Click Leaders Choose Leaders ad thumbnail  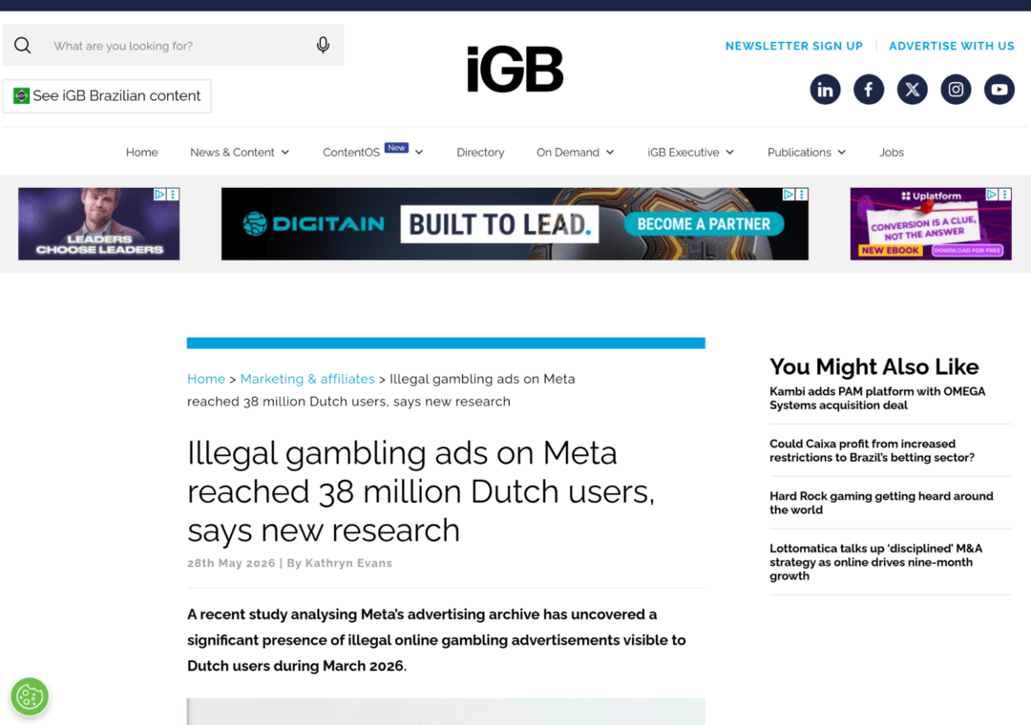click(98, 224)
